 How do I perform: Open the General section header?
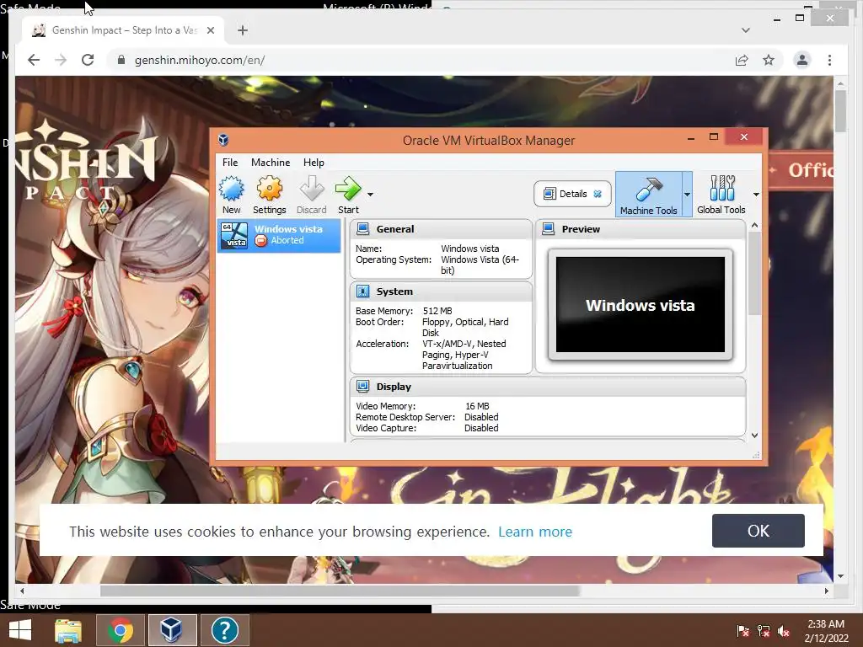click(441, 229)
